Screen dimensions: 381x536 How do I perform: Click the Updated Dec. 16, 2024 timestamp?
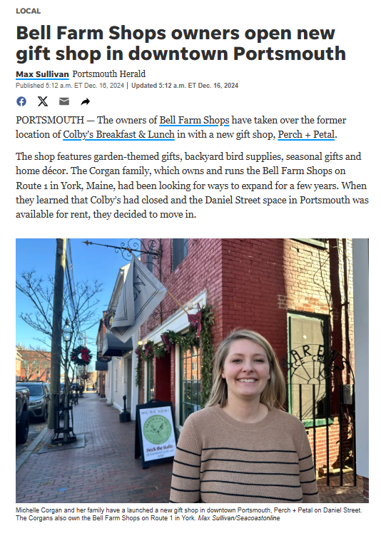point(185,86)
